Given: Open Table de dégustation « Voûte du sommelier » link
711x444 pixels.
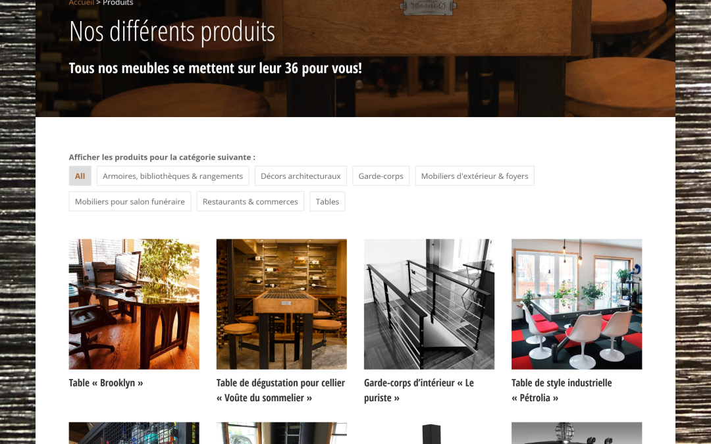Looking at the screenshot, I should (x=280, y=390).
